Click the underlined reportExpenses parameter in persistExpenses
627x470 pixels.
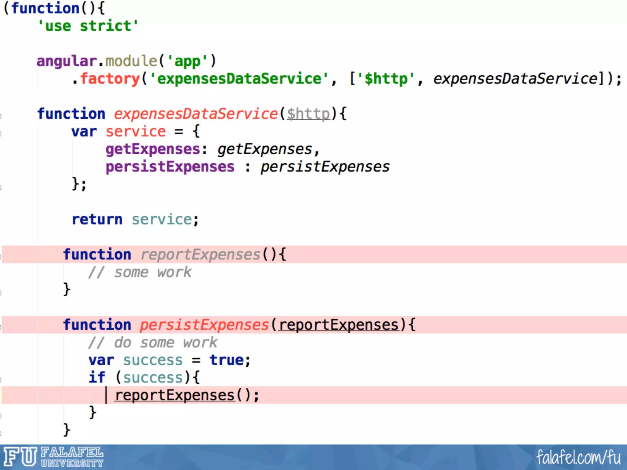coord(339,325)
